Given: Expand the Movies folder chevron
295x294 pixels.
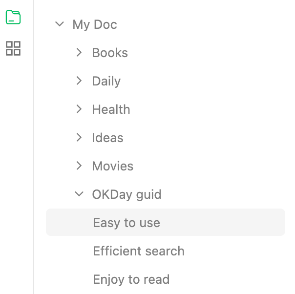Looking at the screenshot, I should click(79, 166).
